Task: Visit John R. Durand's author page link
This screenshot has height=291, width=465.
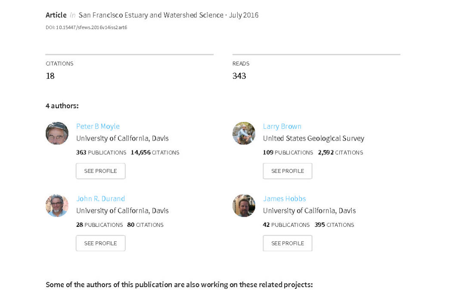Action: (x=100, y=199)
